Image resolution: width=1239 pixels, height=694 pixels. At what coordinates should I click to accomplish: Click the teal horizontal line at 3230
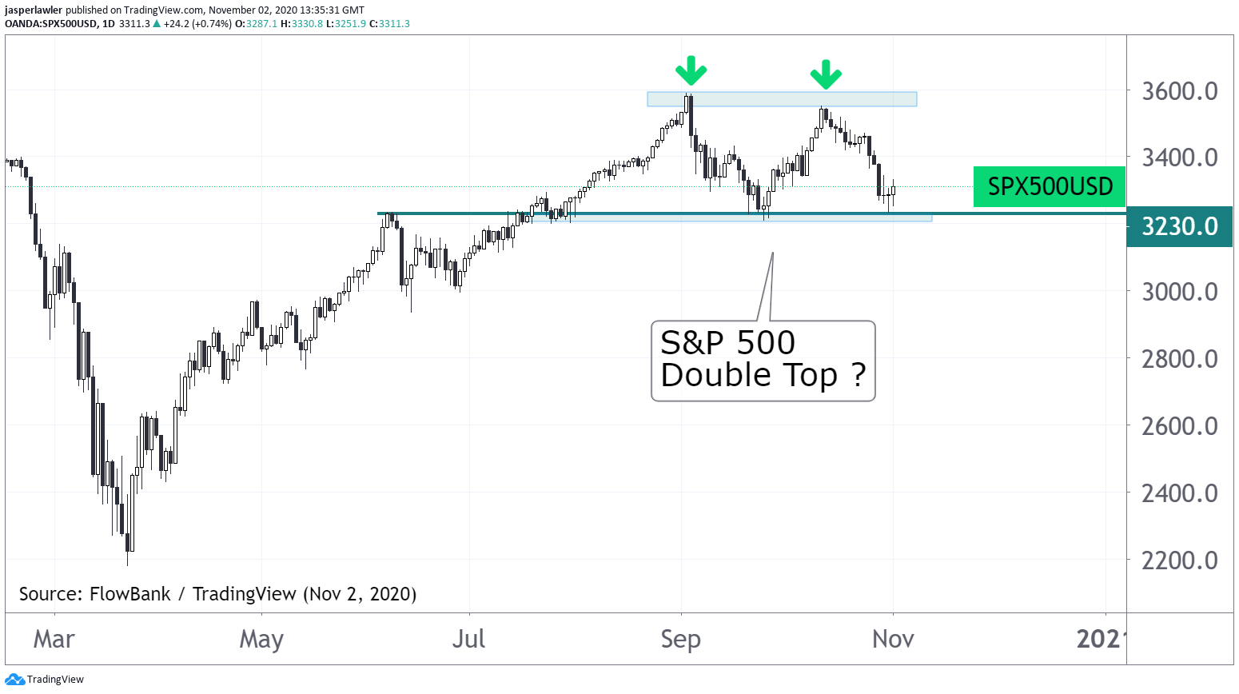pos(639,213)
